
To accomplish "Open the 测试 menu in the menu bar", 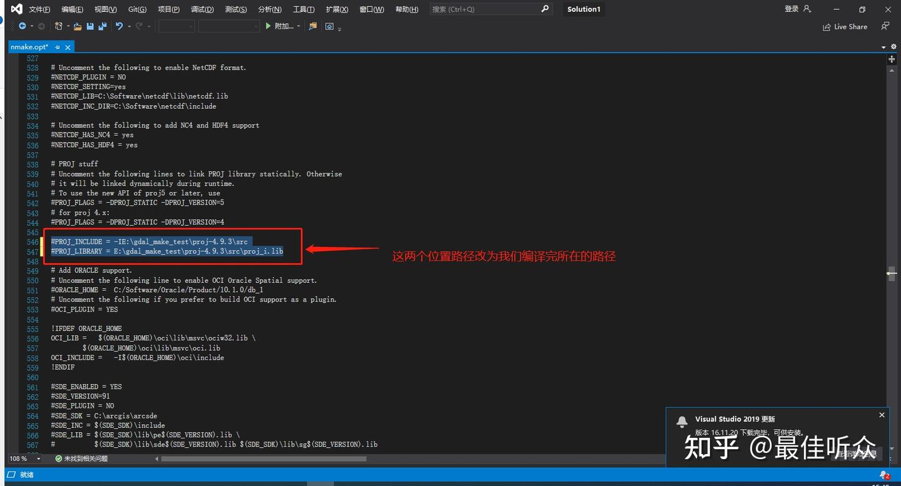I will pos(236,9).
